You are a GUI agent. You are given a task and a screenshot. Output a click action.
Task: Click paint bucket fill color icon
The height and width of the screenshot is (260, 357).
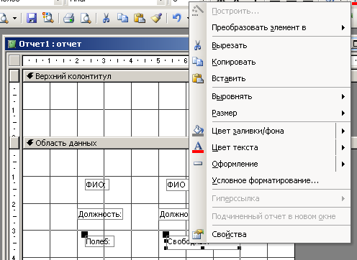[198, 131]
